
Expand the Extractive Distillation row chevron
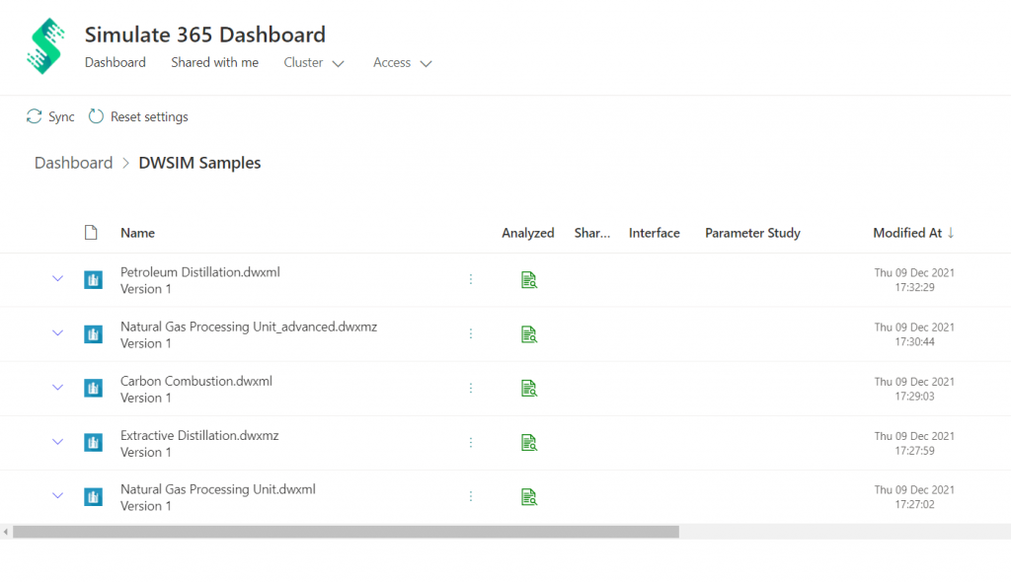(57, 442)
